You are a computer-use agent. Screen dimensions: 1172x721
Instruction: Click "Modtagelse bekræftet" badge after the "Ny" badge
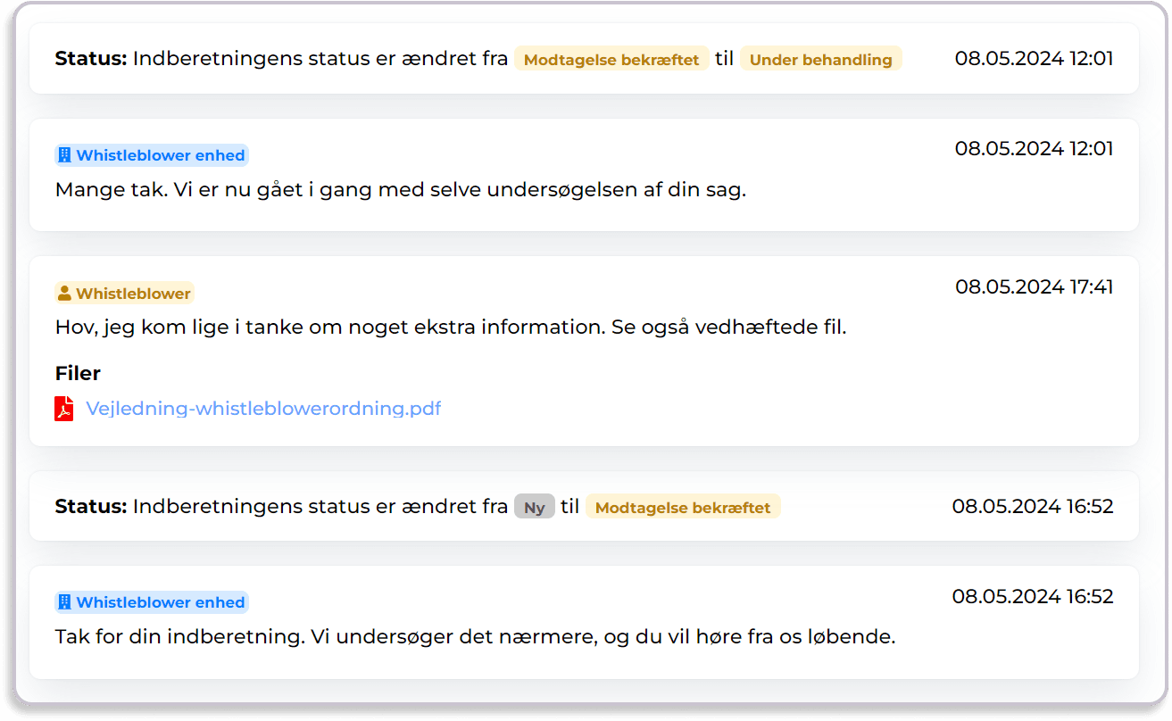683,508
